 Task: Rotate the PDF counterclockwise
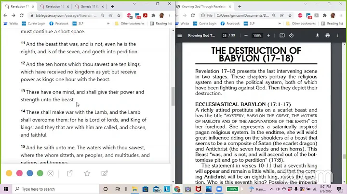pyautogui.click(x=291, y=36)
